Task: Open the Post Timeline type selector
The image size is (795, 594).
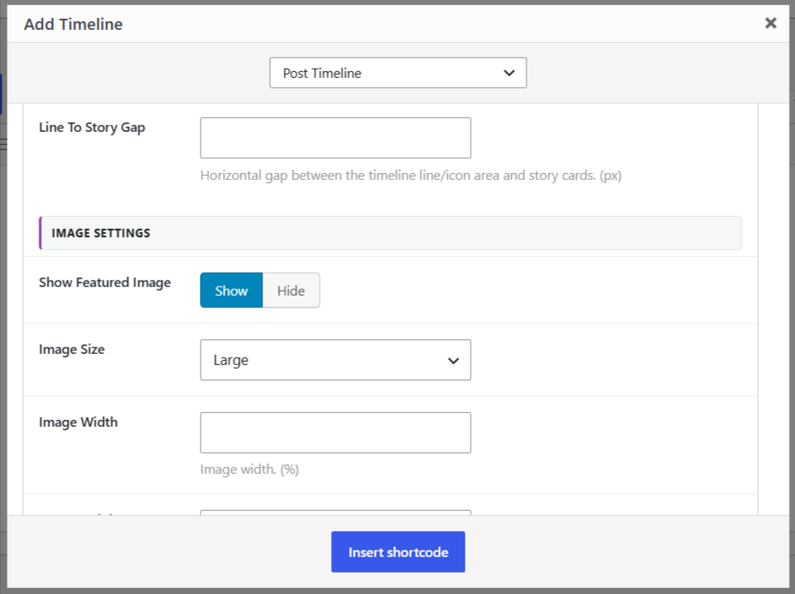Action: (398, 73)
